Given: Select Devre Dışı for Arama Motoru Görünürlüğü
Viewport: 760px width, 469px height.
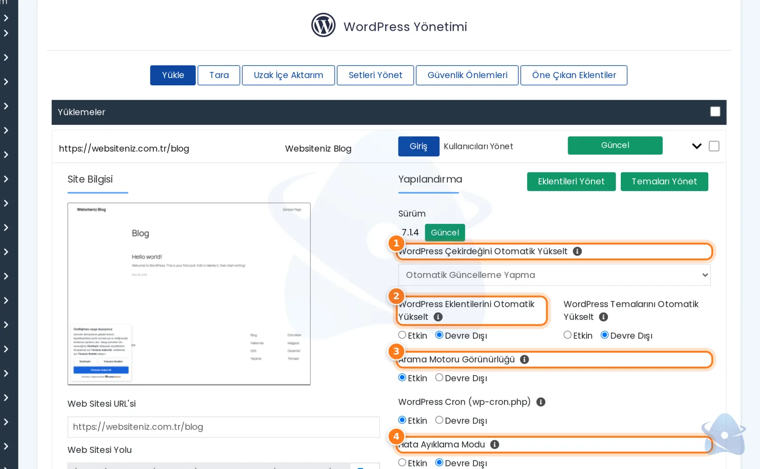Looking at the screenshot, I should (x=439, y=377).
